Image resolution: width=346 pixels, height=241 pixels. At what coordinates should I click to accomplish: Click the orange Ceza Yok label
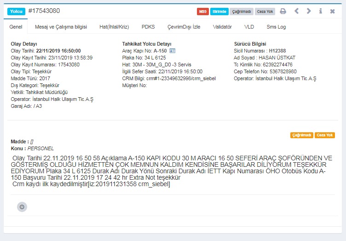[324, 135]
